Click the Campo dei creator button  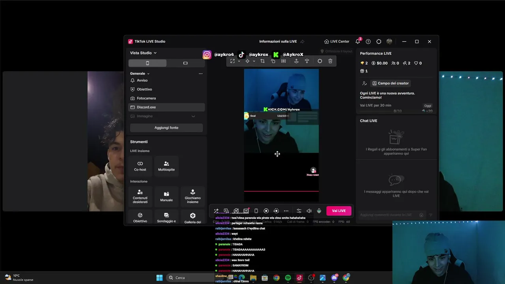[x=391, y=83]
